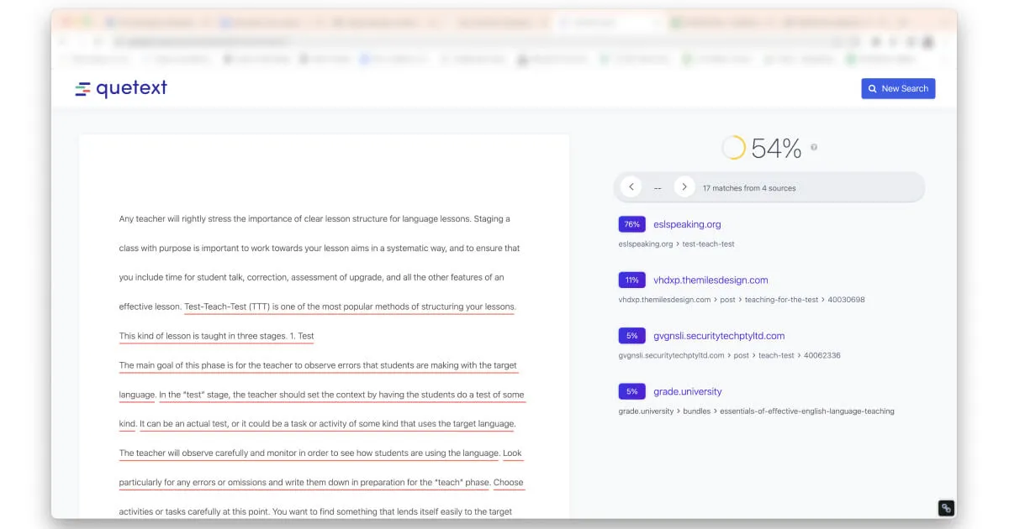Viewport: 1009px width, 529px height.
Task: Select the 11% match badge
Action: coord(631,280)
